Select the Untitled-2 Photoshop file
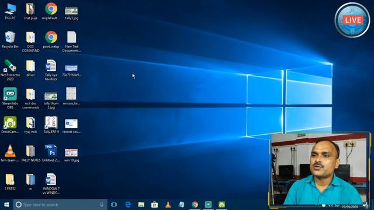This screenshot has height=210, width=374. 51,153
